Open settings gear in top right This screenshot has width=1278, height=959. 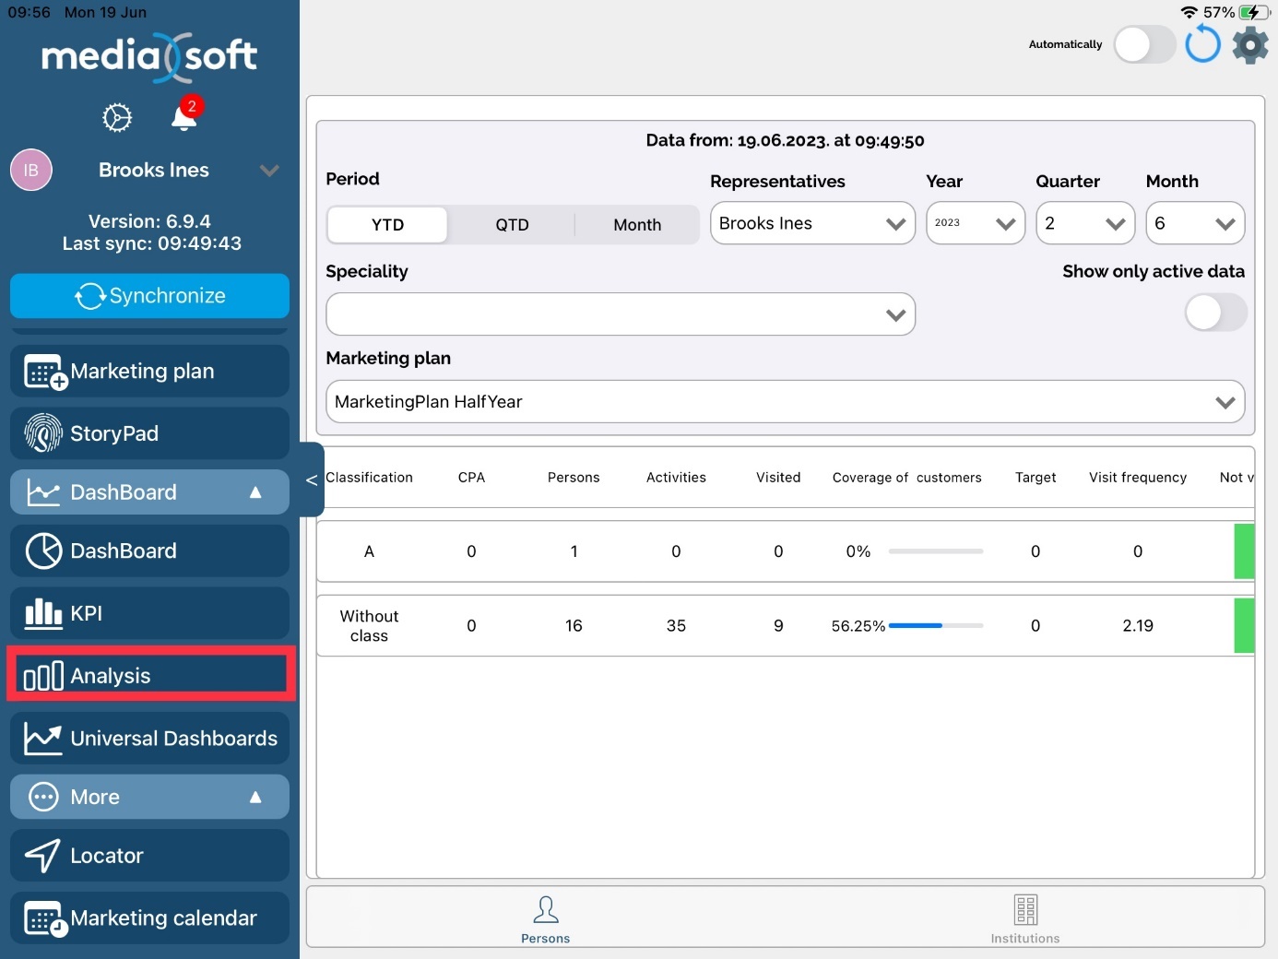[x=1250, y=44]
